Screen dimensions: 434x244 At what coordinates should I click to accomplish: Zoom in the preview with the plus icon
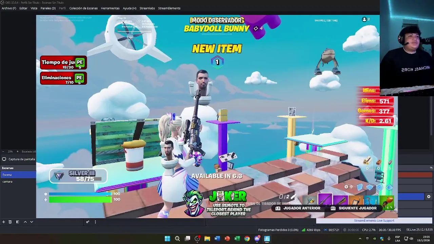tap(18, 151)
